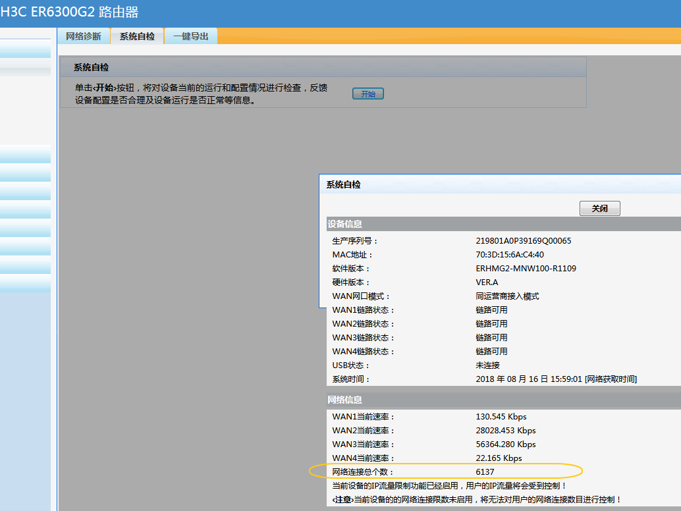This screenshot has height=511, width=681.
Task: Click the USB状态 未连接 value
Action: pyautogui.click(x=488, y=365)
